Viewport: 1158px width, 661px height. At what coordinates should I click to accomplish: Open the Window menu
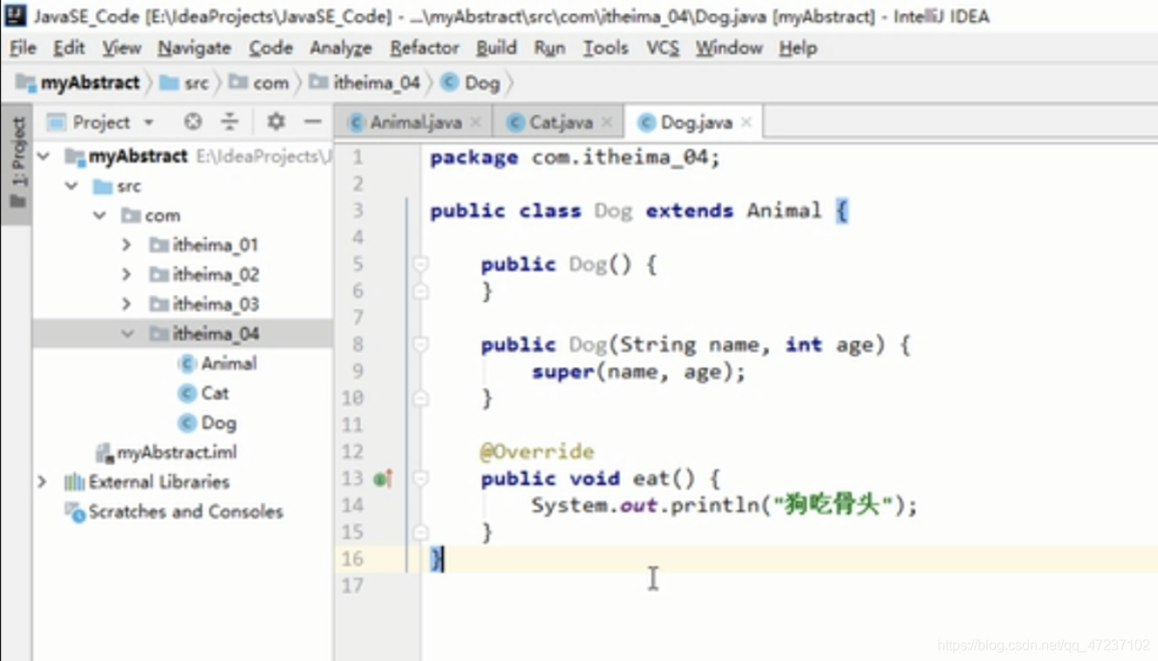click(729, 49)
